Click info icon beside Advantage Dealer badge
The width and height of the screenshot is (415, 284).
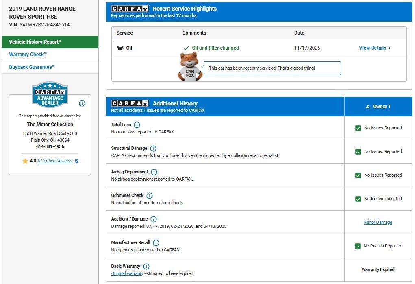[82, 103]
